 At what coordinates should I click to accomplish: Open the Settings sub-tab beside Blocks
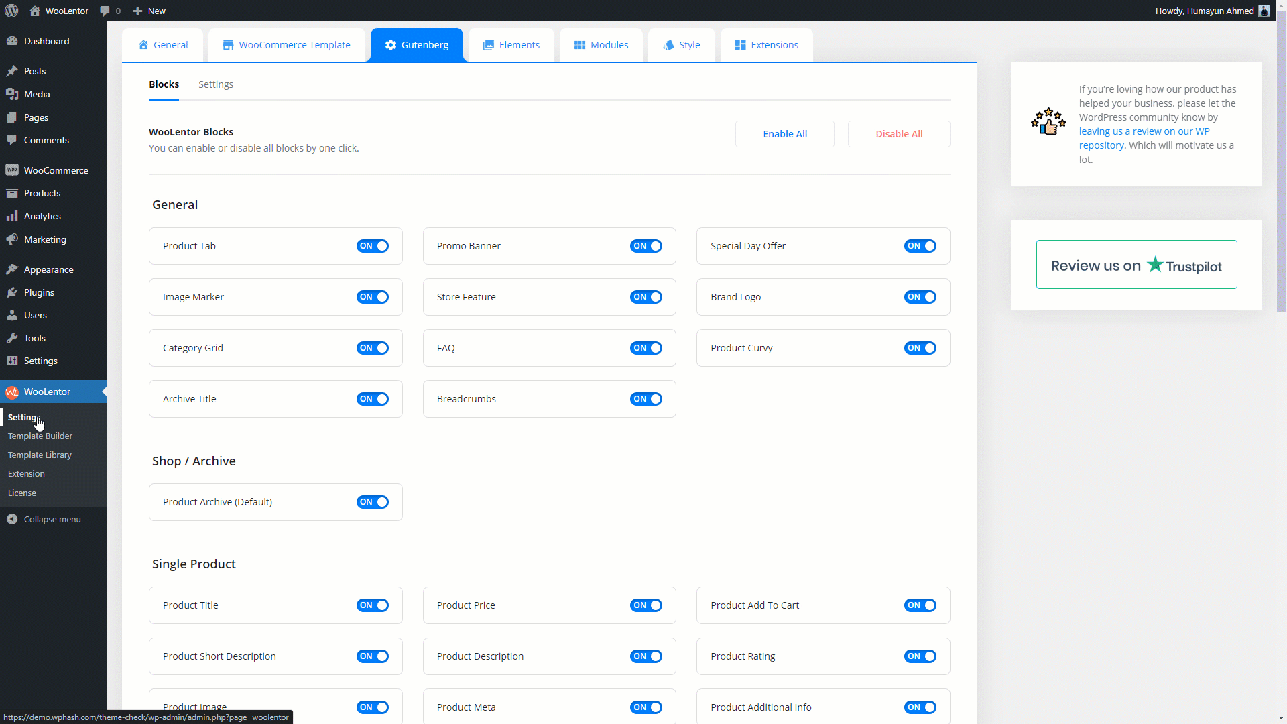(216, 84)
